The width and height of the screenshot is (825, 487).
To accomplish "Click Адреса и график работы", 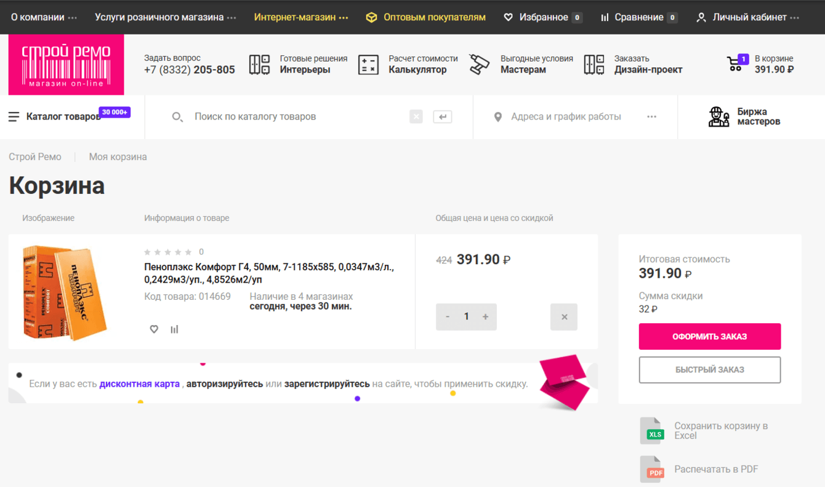I will 566,117.
